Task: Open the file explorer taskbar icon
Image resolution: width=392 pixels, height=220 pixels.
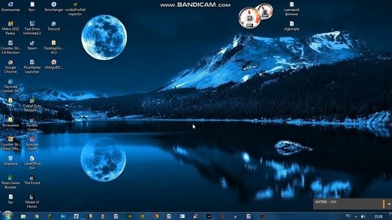Action: (x=23, y=216)
